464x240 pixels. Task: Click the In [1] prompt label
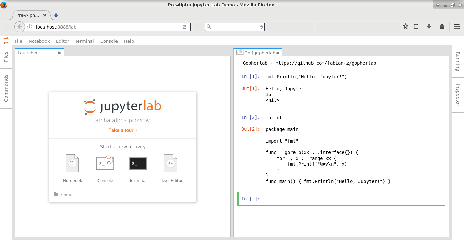coord(251,77)
